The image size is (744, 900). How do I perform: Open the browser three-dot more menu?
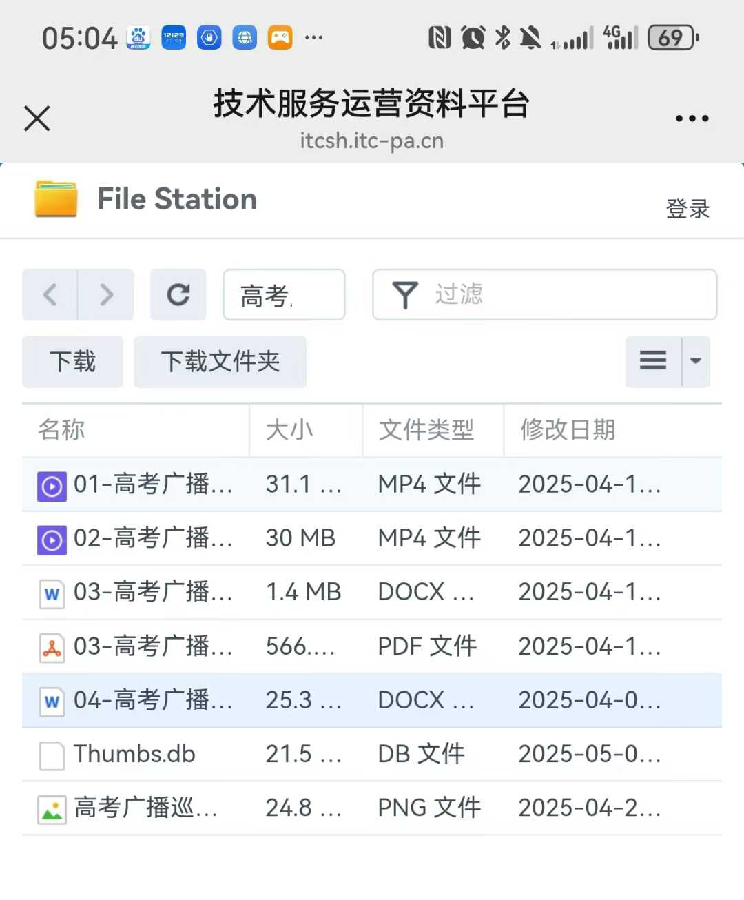click(692, 119)
